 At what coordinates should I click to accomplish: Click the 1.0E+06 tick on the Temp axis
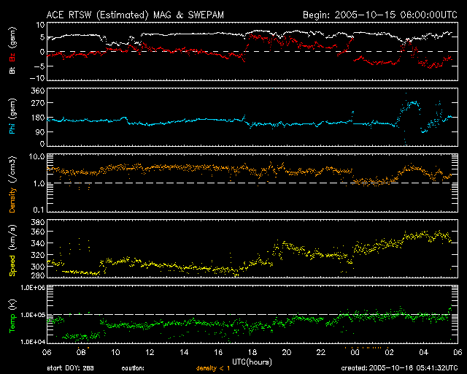coord(33,288)
